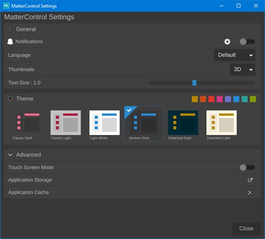Viewport: 265px width, 239px height.
Task: Pick the amber accent color swatch
Action: [x=195, y=99]
